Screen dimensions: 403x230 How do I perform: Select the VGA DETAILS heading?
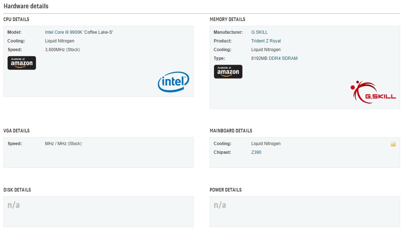pyautogui.click(x=16, y=131)
